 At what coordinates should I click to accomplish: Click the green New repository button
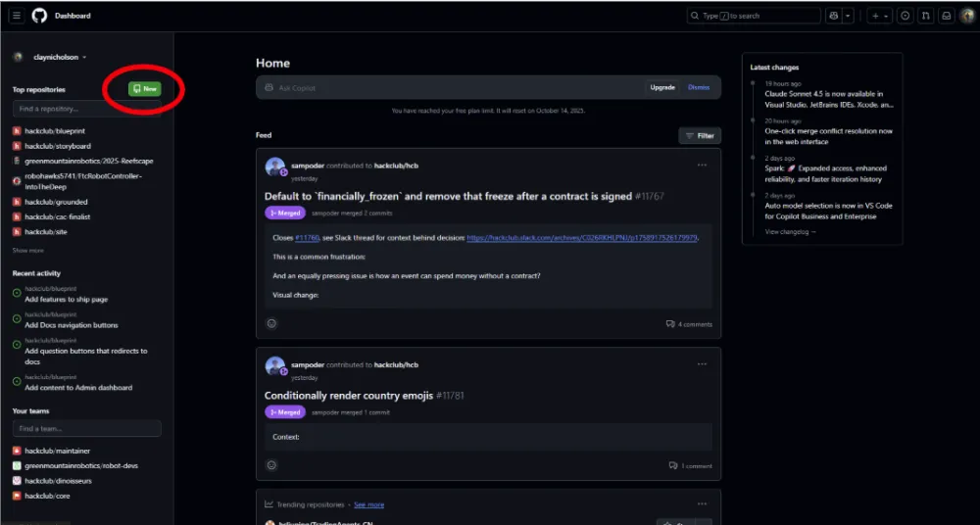click(x=144, y=89)
